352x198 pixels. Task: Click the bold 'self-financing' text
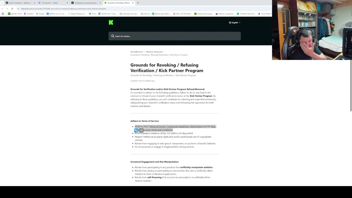pyautogui.click(x=154, y=177)
